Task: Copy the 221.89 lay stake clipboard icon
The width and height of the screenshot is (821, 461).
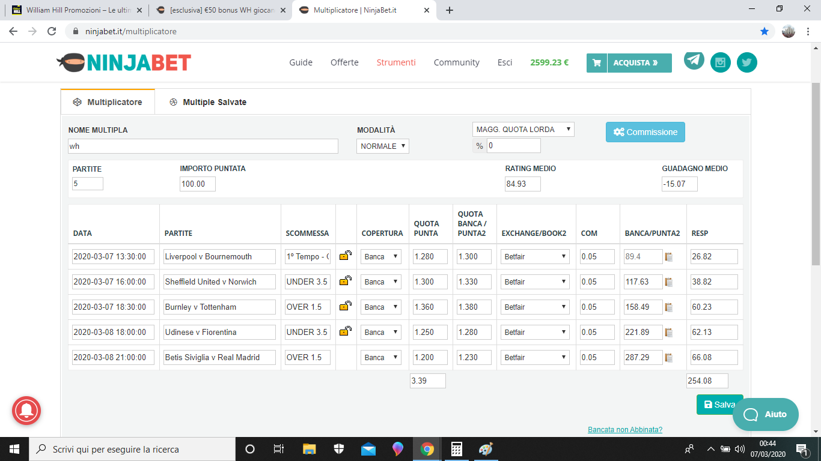Action: [x=669, y=333]
